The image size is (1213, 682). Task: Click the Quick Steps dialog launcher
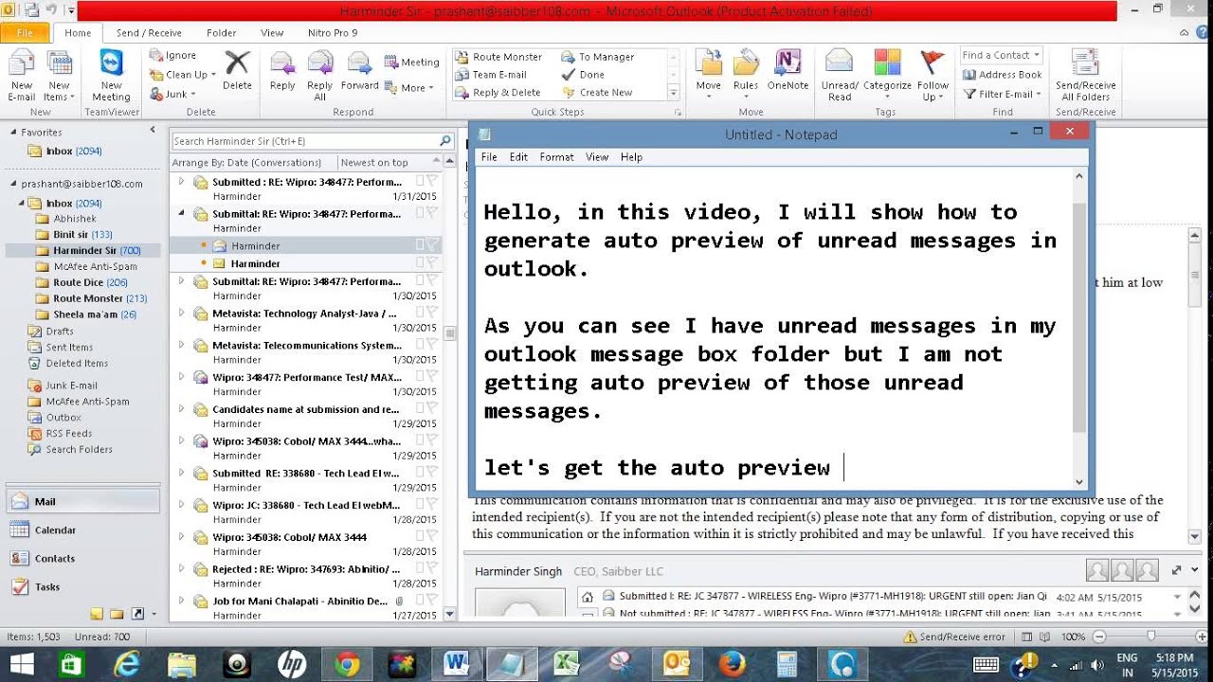[678, 112]
